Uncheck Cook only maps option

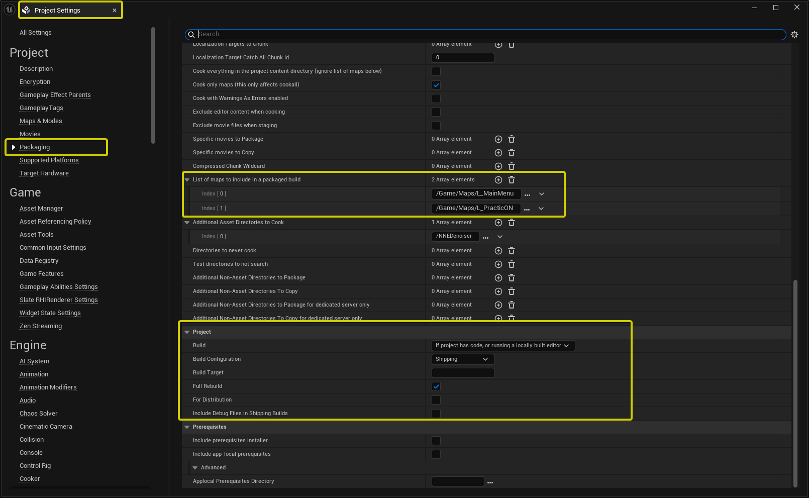pos(436,85)
